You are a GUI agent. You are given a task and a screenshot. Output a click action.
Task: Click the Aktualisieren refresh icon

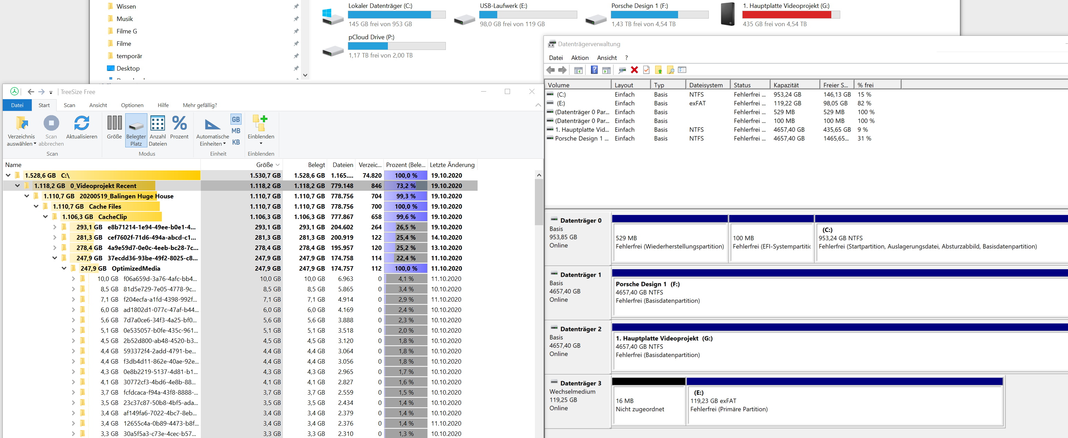[82, 124]
